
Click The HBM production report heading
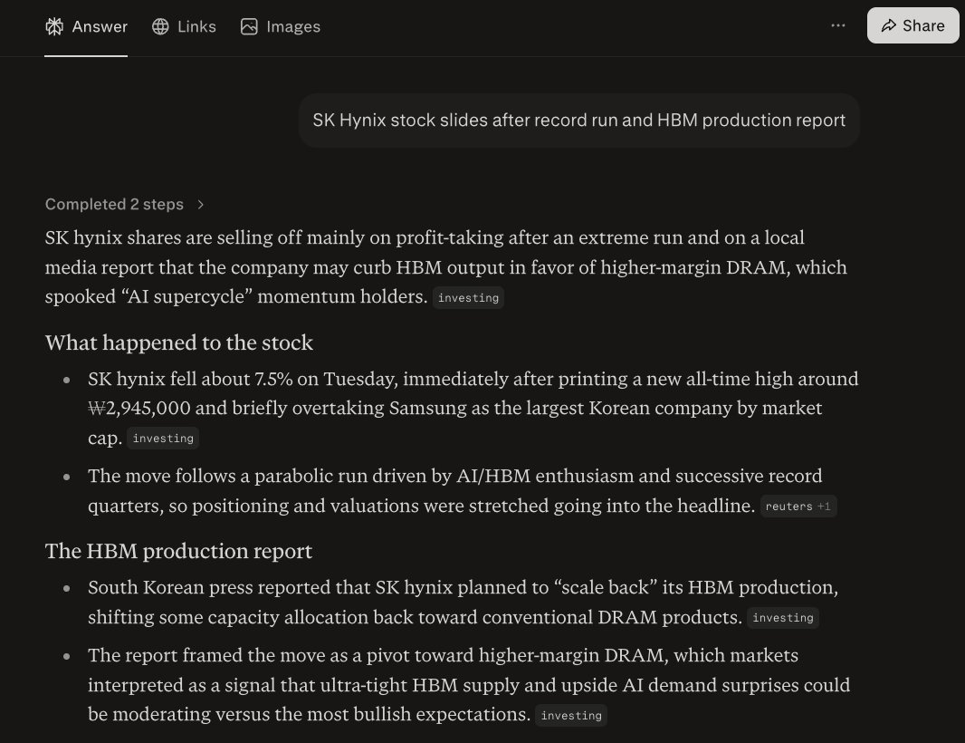coord(178,551)
